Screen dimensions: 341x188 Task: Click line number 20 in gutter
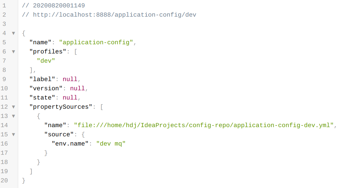point(4,181)
